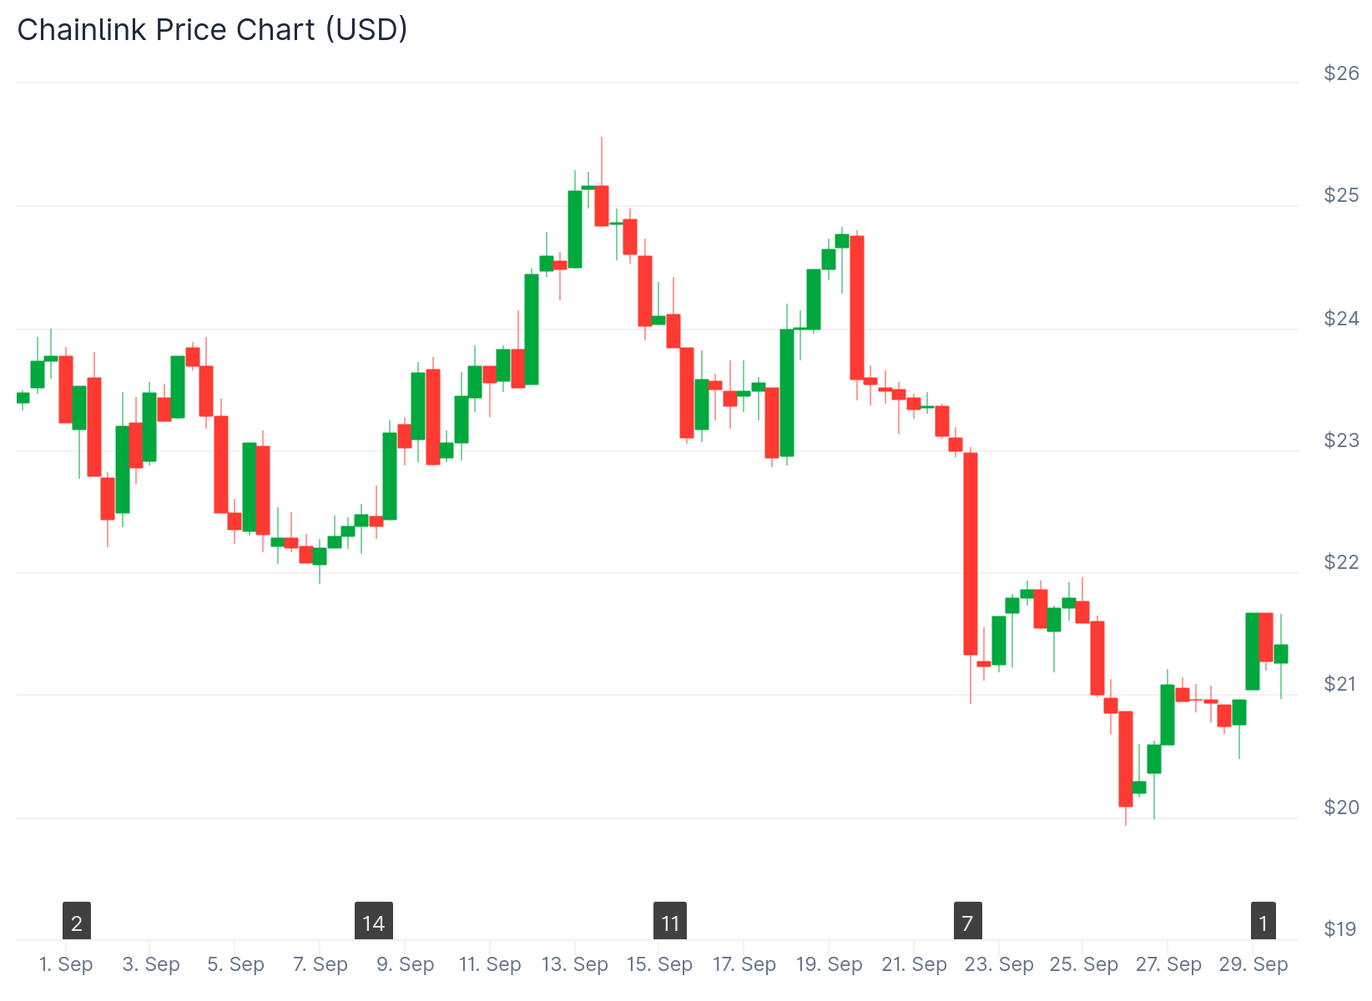Click the Chainlink Price Chart (USD) title
The width and height of the screenshot is (1372, 1001).
212,30
